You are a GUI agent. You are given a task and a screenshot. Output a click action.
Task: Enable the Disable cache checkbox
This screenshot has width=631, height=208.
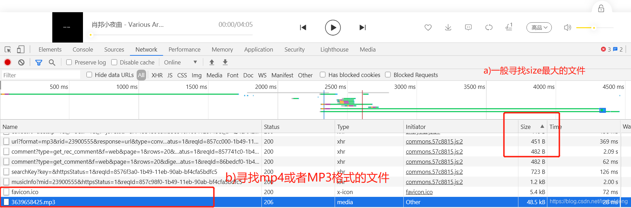(114, 62)
